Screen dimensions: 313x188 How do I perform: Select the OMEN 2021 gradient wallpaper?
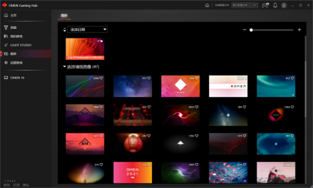133,173
